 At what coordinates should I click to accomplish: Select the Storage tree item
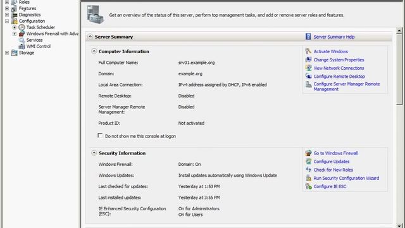pos(27,53)
